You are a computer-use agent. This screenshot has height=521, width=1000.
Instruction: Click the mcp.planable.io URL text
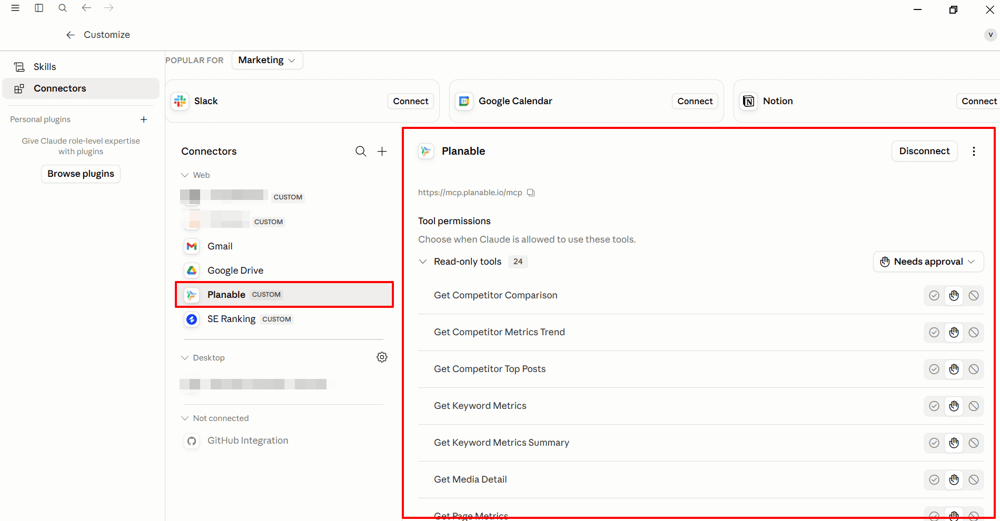[x=470, y=193]
